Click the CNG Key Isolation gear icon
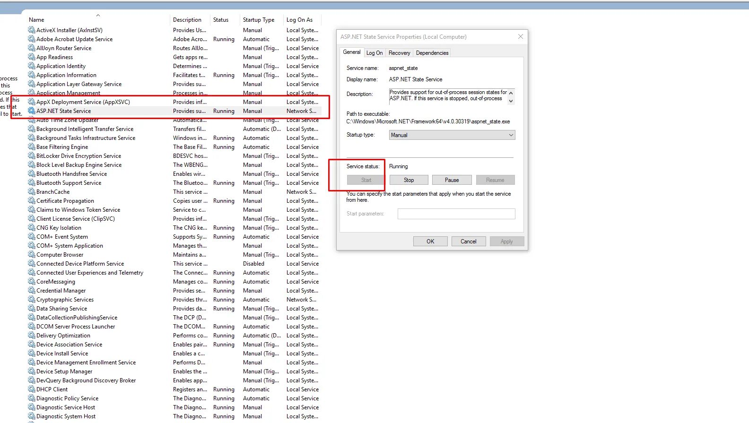Screen dimensions: 749x423 (x=32, y=227)
